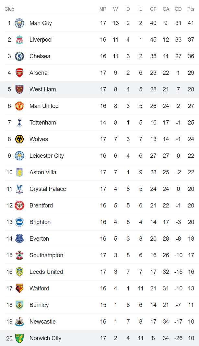Select the Wolves club icon
Screen dimensions: 199x346
pos(19,139)
